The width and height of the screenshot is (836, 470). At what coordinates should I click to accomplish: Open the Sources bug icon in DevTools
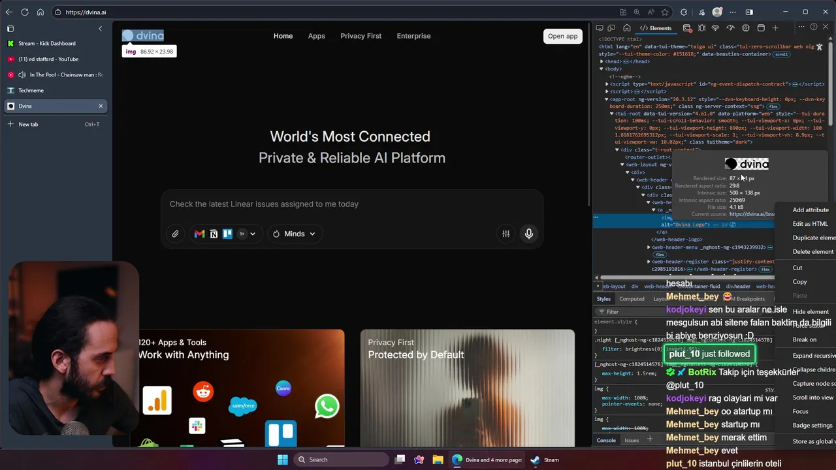701,28
